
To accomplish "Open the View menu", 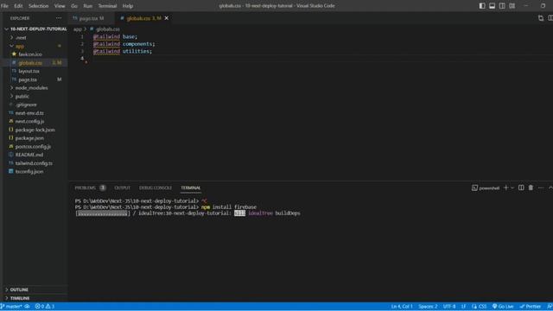I will [60, 6].
